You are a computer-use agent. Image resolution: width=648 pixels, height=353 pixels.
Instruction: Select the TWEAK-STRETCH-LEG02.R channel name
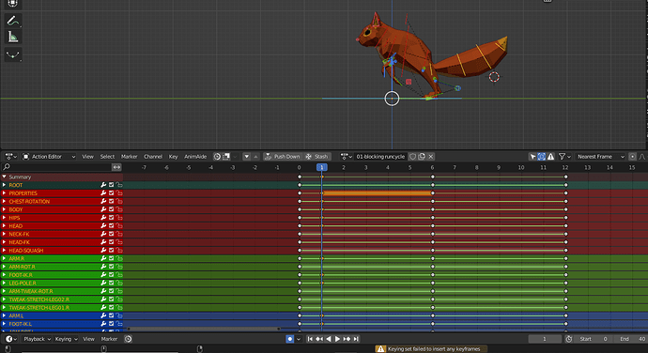(x=39, y=299)
